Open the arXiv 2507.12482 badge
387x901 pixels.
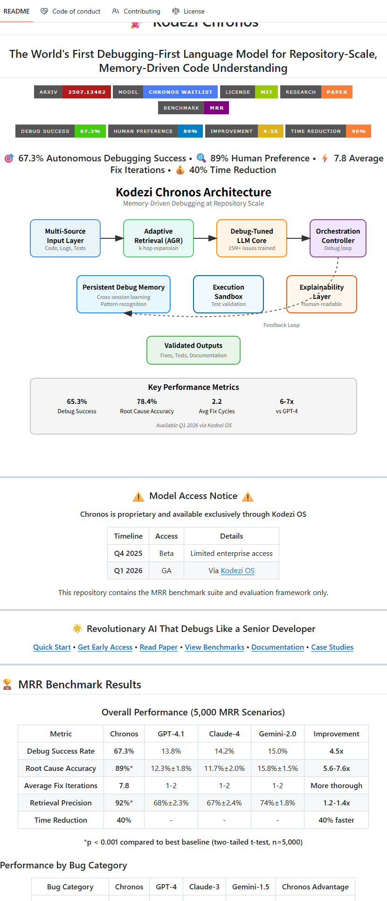pyautogui.click(x=72, y=92)
